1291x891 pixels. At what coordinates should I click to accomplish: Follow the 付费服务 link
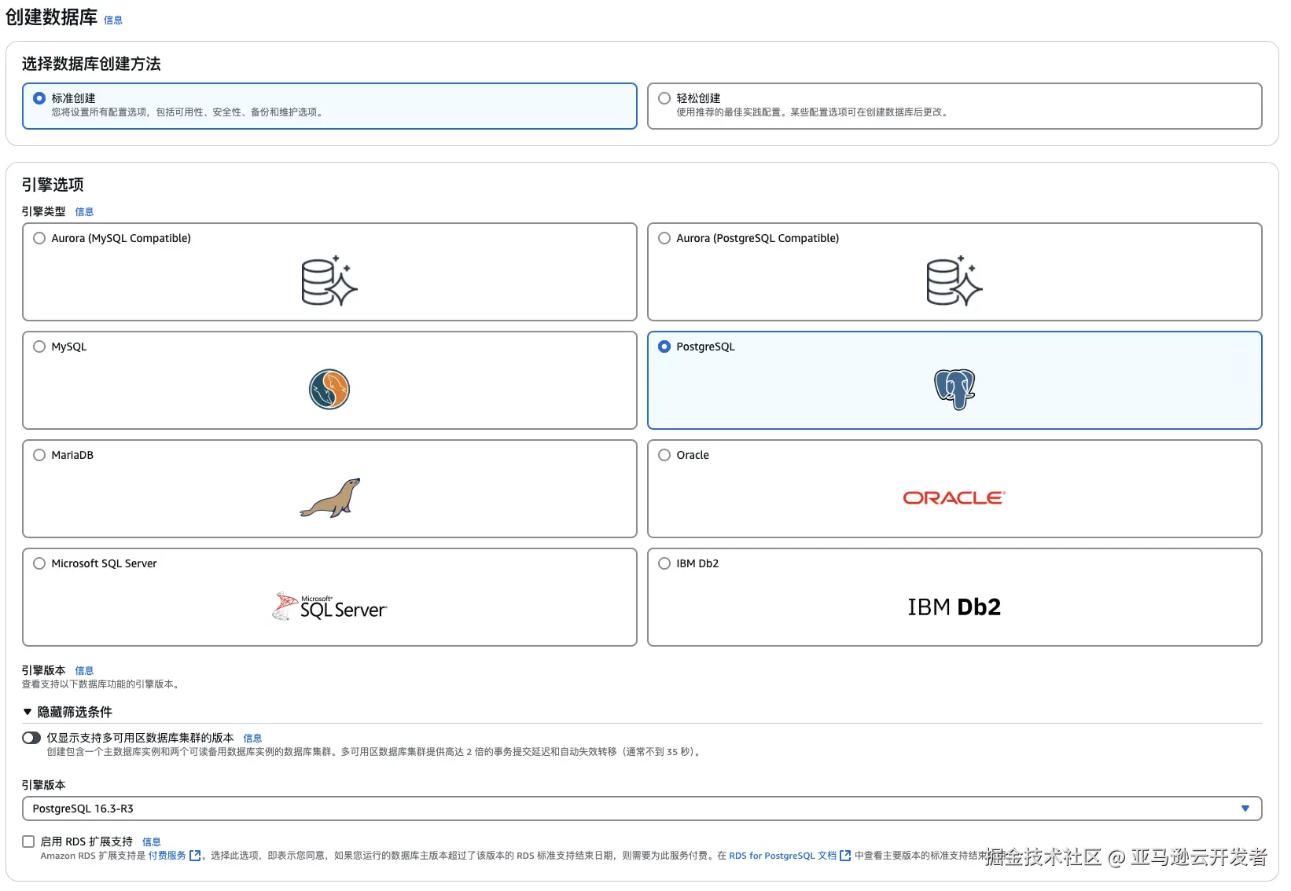(167, 856)
